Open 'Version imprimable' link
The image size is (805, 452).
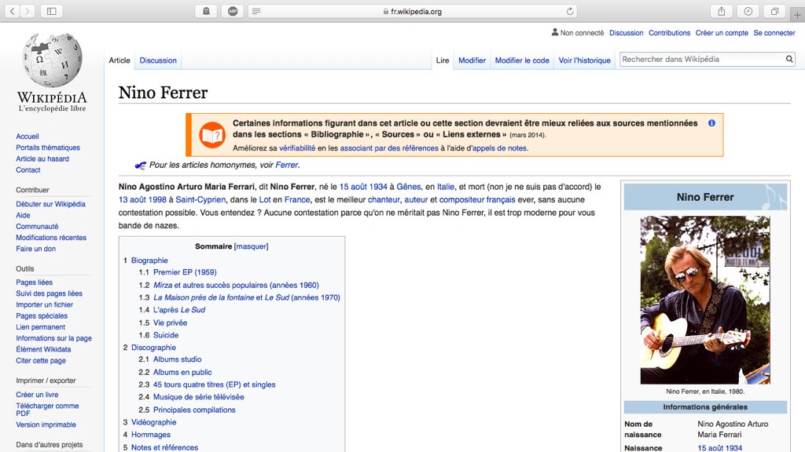46,425
